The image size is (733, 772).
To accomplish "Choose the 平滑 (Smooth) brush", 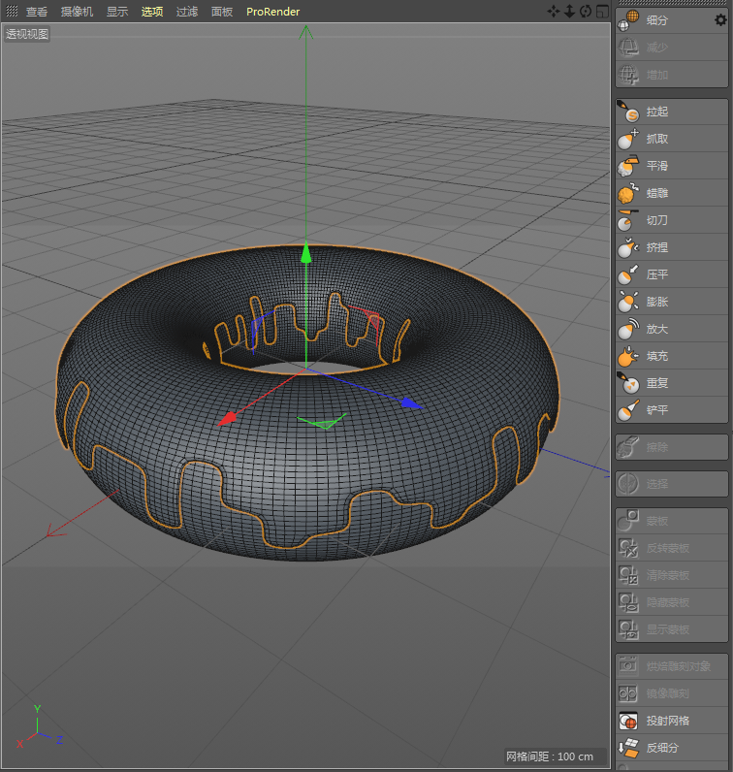I will click(657, 166).
